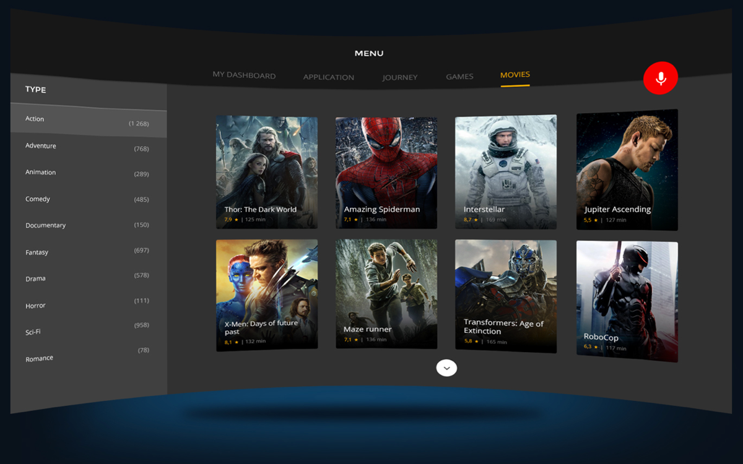Open the Maze runner poster
Screen dimensions: 743x464
click(x=386, y=294)
